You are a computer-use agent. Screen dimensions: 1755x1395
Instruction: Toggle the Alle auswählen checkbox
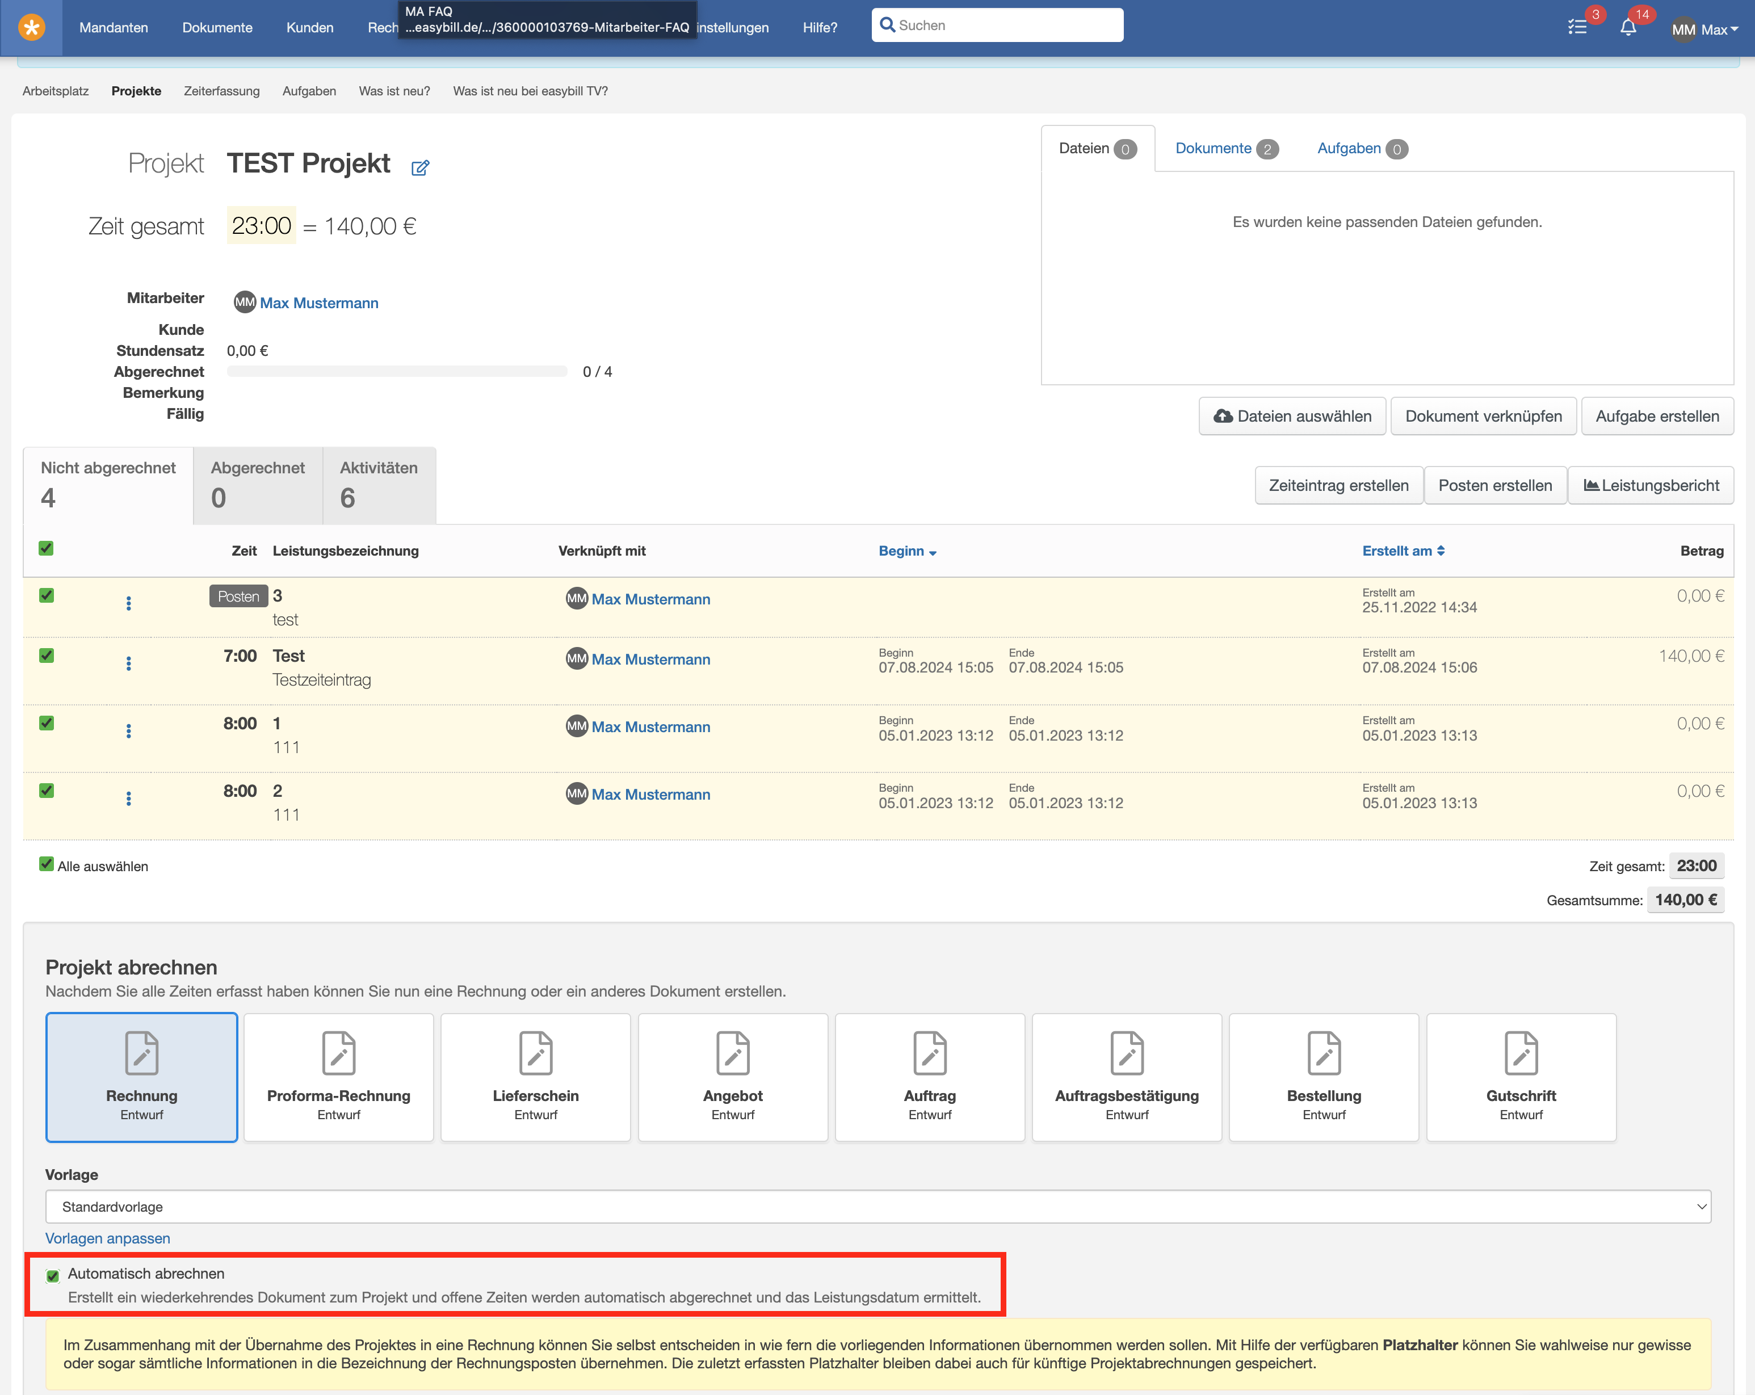coord(47,864)
